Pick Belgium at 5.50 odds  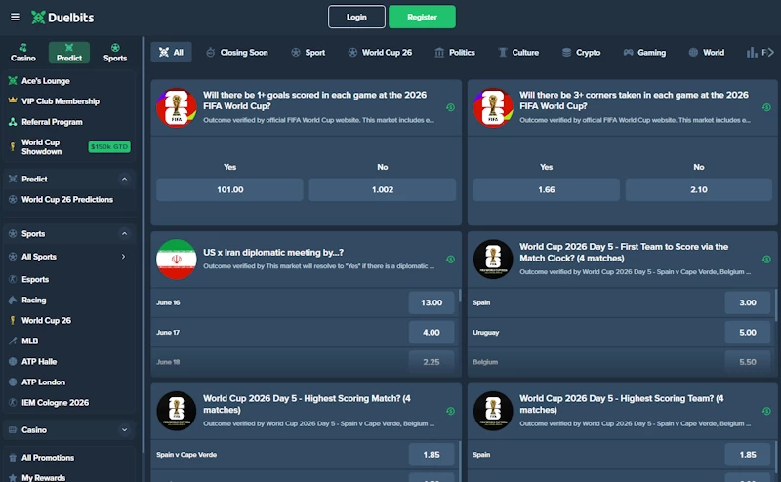tap(748, 362)
